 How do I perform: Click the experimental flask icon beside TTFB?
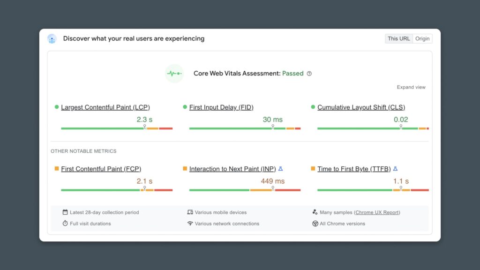point(395,169)
